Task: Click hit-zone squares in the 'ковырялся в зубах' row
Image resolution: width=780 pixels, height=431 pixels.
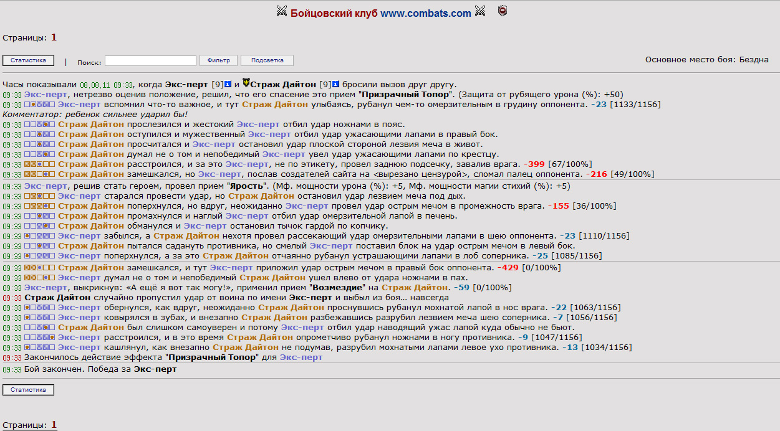Action: click(40, 318)
